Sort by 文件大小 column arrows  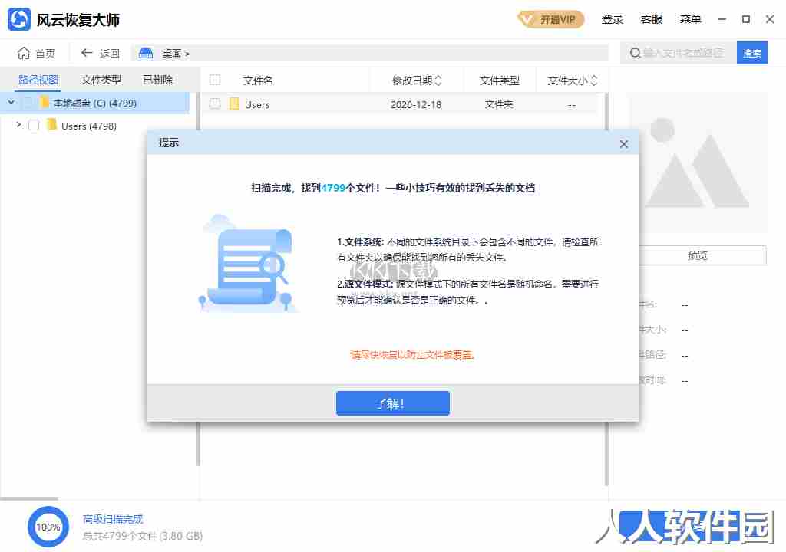[x=594, y=80]
